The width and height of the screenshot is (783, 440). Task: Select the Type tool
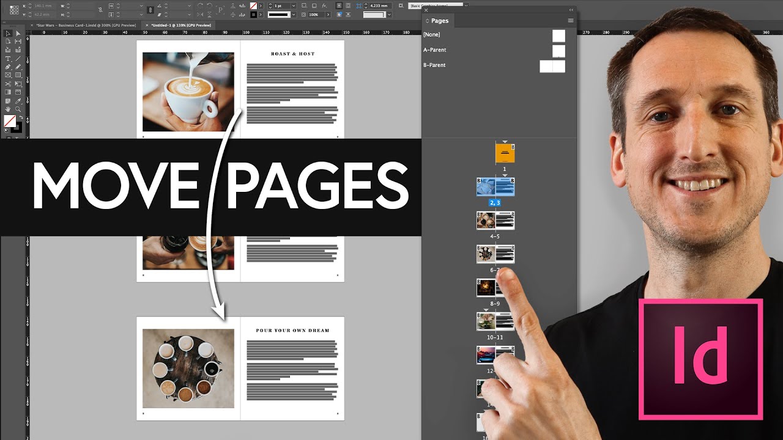point(8,59)
